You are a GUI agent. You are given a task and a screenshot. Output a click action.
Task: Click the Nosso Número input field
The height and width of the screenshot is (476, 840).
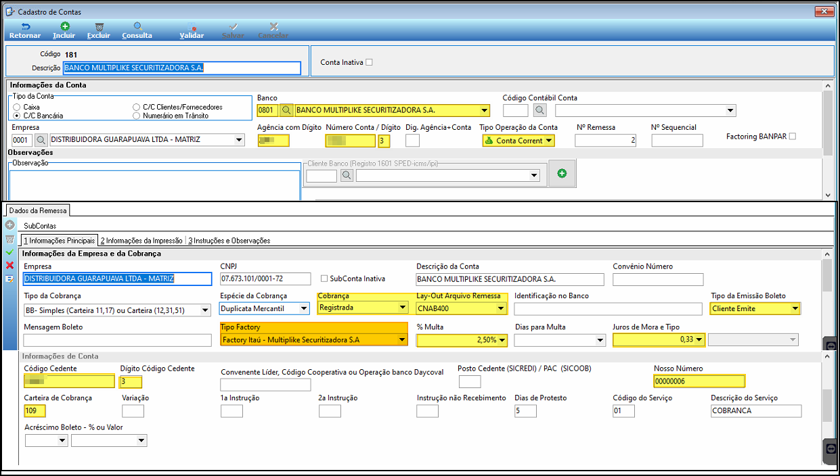(699, 381)
